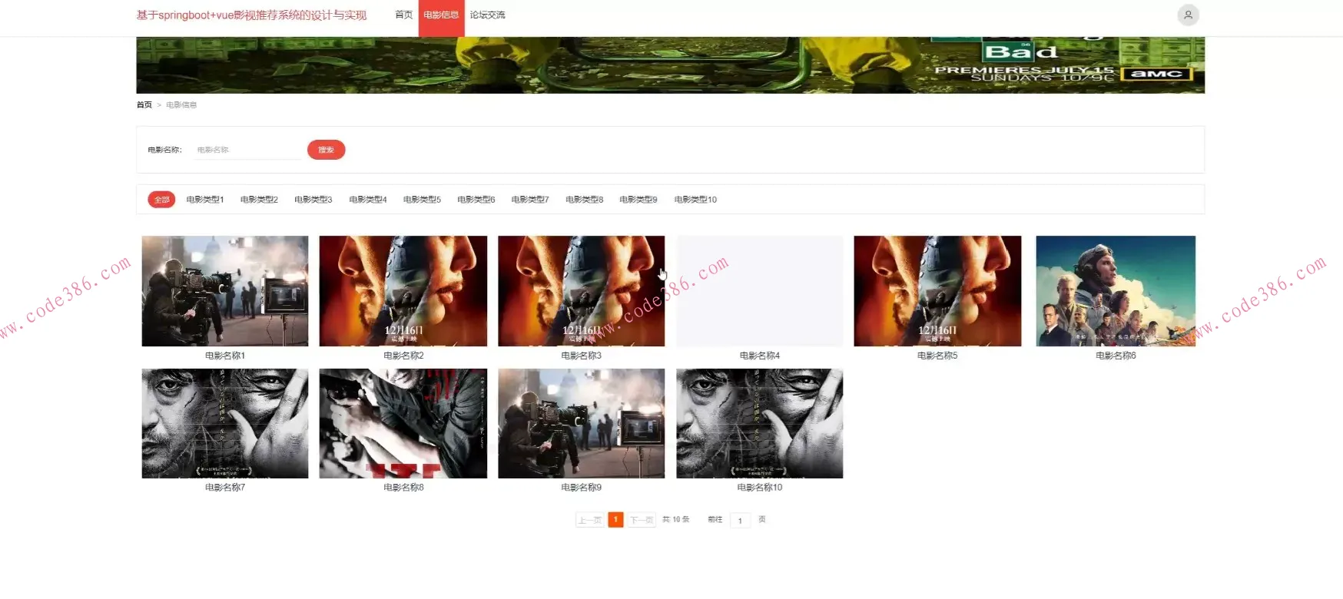
Task: Filter by 电影类型3
Action: [x=313, y=200]
